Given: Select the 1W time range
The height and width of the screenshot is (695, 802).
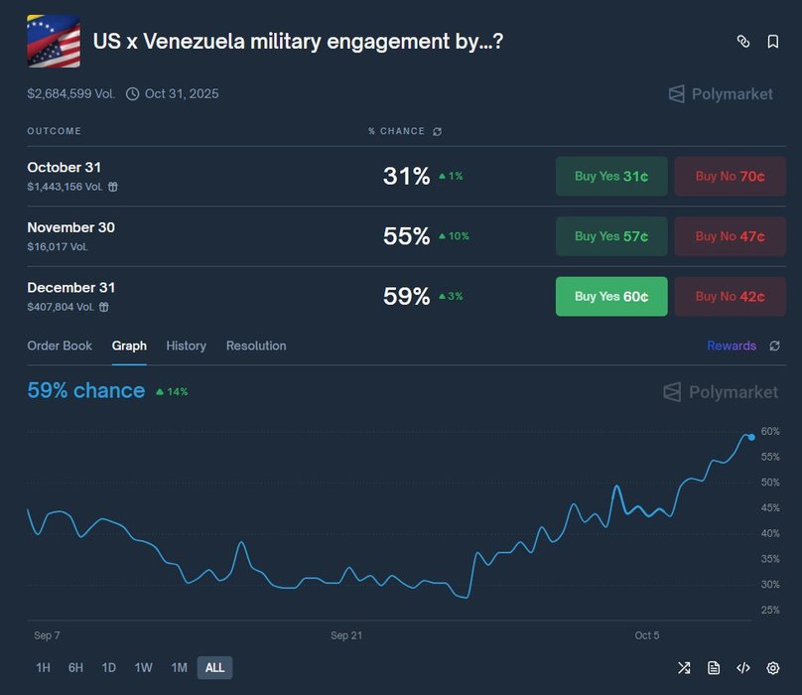Looking at the screenshot, I should click(143, 668).
